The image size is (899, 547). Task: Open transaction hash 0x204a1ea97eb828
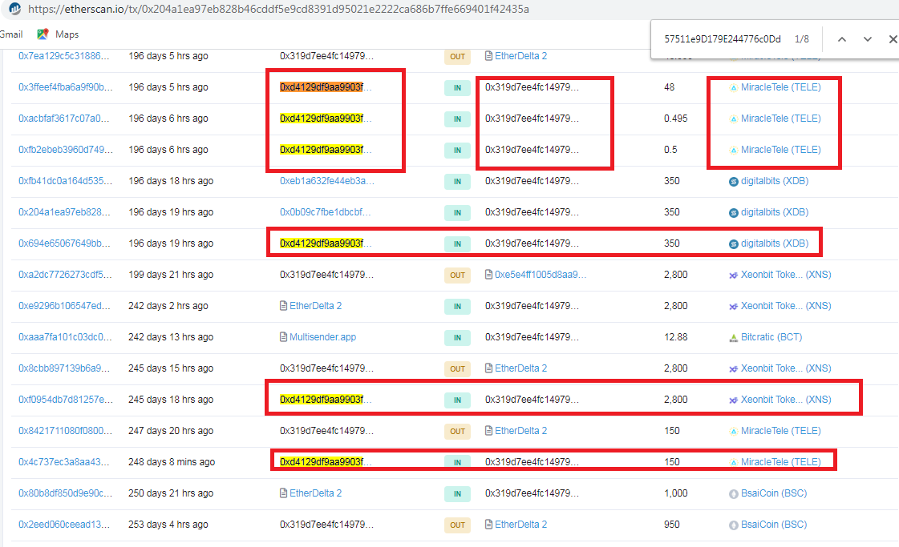tap(64, 212)
